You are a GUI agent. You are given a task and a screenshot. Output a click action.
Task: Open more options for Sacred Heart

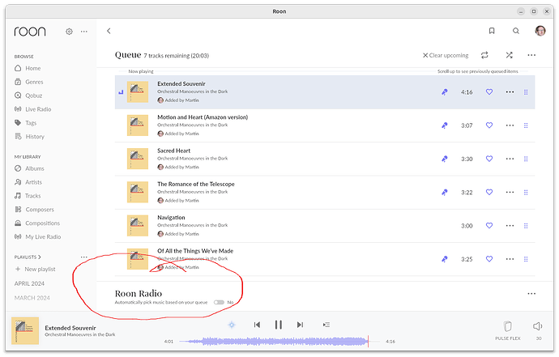click(x=510, y=159)
